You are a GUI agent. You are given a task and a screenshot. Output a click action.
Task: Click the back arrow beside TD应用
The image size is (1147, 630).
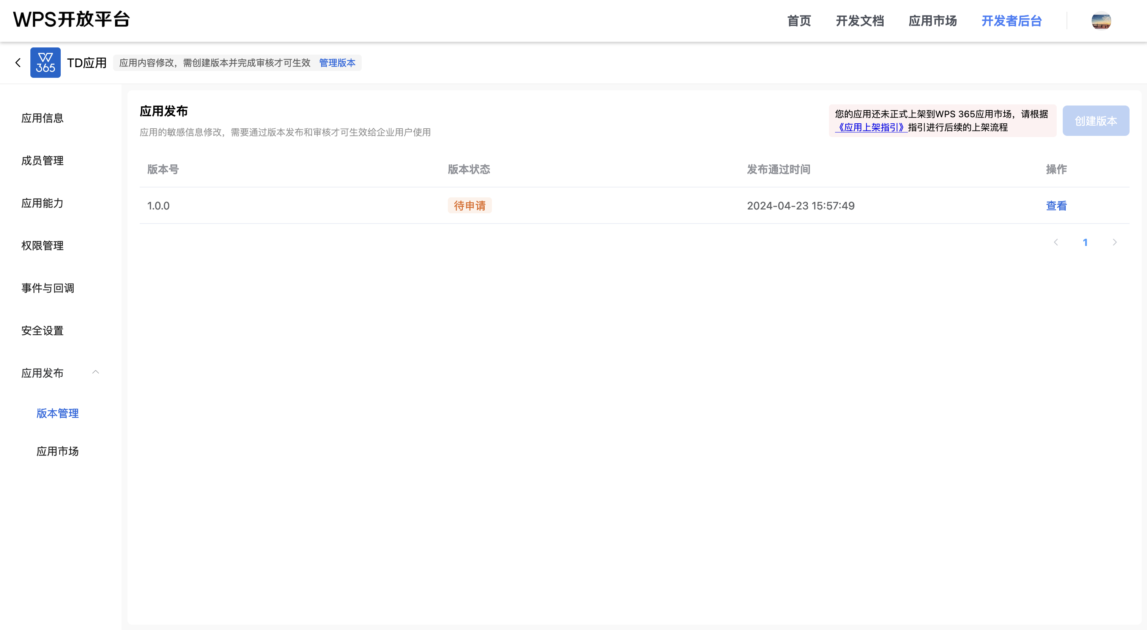click(18, 63)
